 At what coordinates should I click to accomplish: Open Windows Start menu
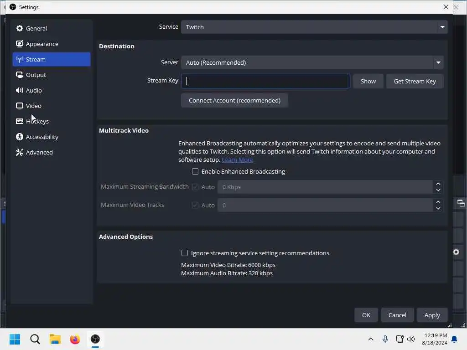(15, 339)
